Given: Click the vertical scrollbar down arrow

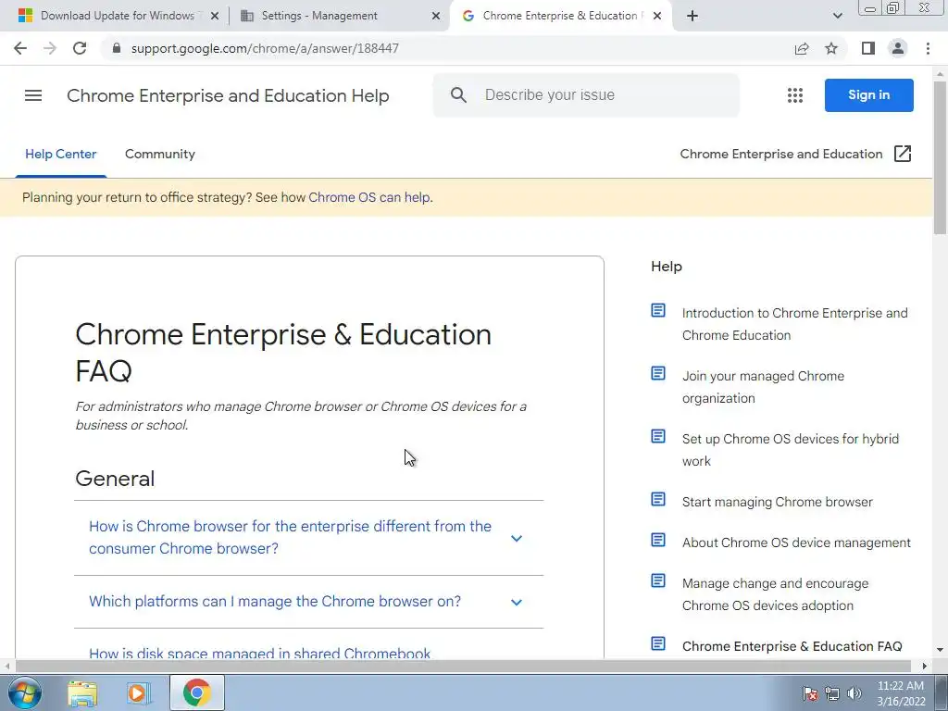Looking at the screenshot, I should pyautogui.click(x=941, y=651).
